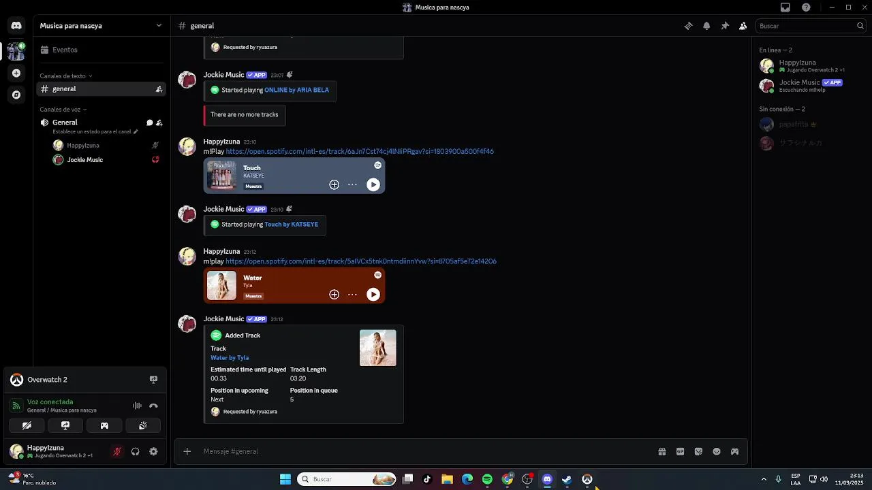Open the sticker picker
872x490 pixels.
698,451
